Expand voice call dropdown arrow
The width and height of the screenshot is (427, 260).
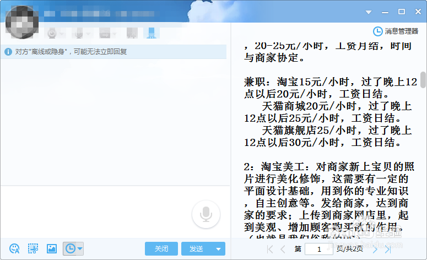pyautogui.click(x=88, y=34)
